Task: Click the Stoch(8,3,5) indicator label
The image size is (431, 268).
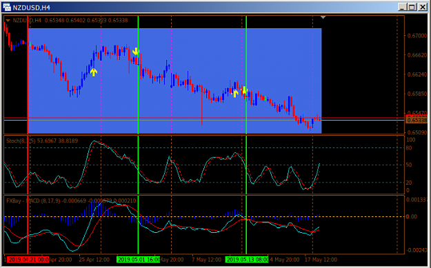Action: (42, 141)
